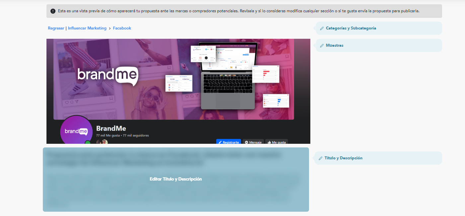Click Editar Título y Descripción overlay
The image size is (465, 216).
coord(176,179)
